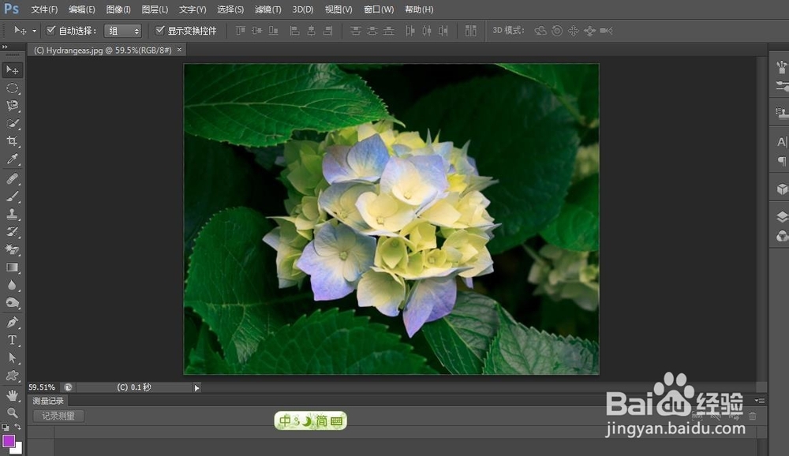Toggle the 自动选择 checkbox
The width and height of the screenshot is (789, 456).
point(50,31)
